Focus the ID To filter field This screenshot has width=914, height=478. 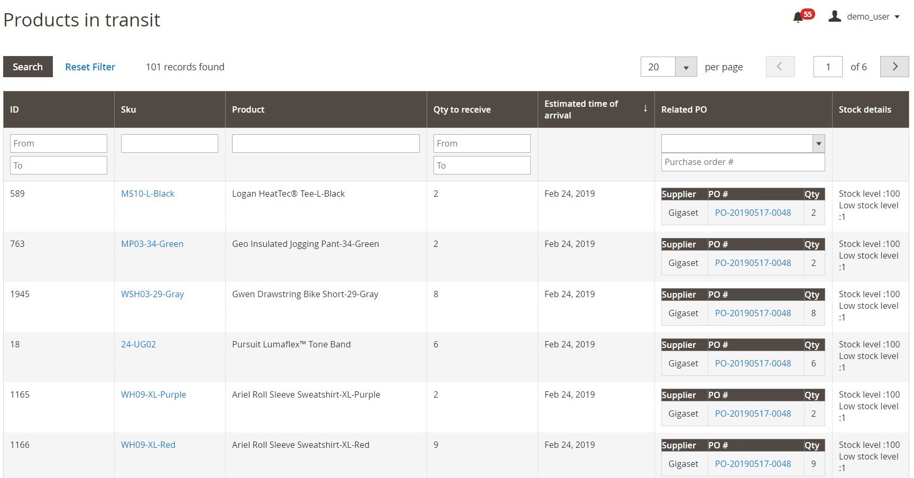click(x=59, y=166)
